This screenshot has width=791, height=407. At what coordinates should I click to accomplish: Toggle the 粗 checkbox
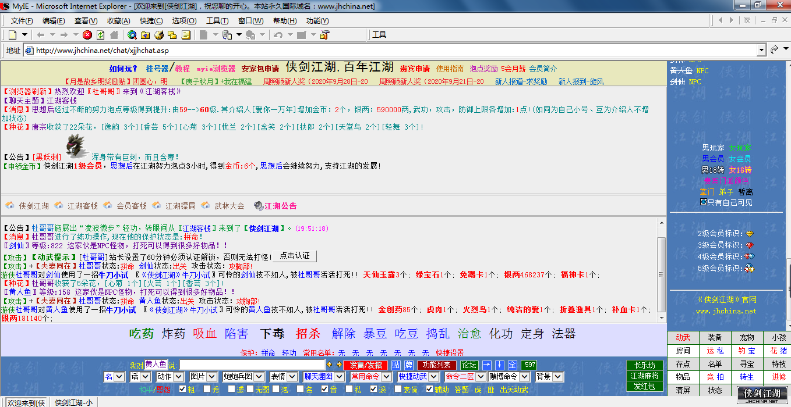(182, 389)
